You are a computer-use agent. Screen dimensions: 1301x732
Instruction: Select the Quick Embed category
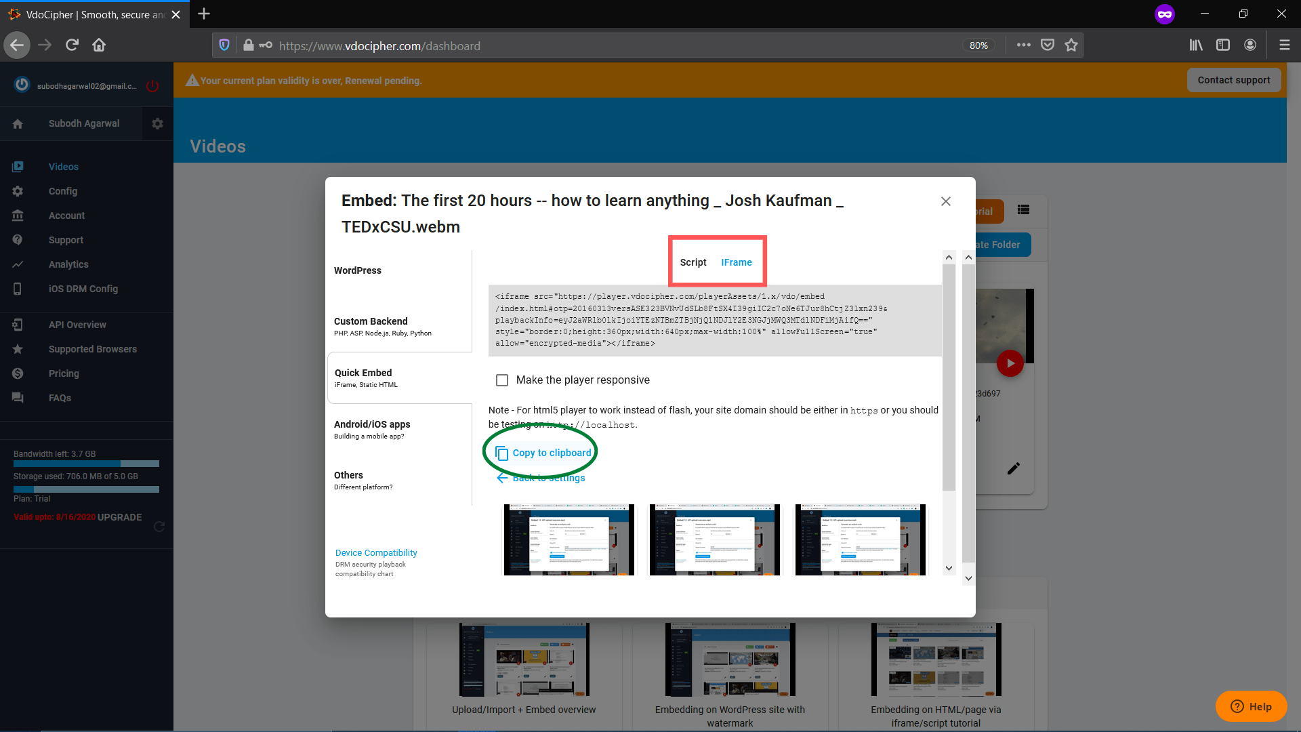coord(364,373)
